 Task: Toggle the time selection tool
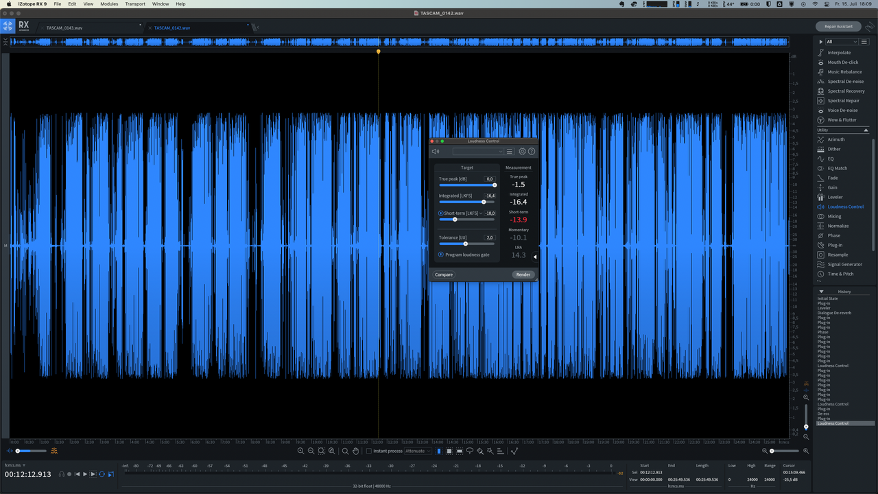pyautogui.click(x=439, y=451)
